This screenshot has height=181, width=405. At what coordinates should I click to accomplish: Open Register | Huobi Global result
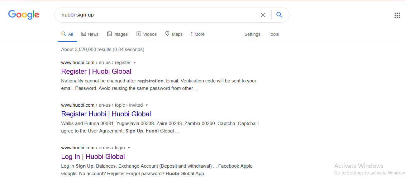coord(96,72)
